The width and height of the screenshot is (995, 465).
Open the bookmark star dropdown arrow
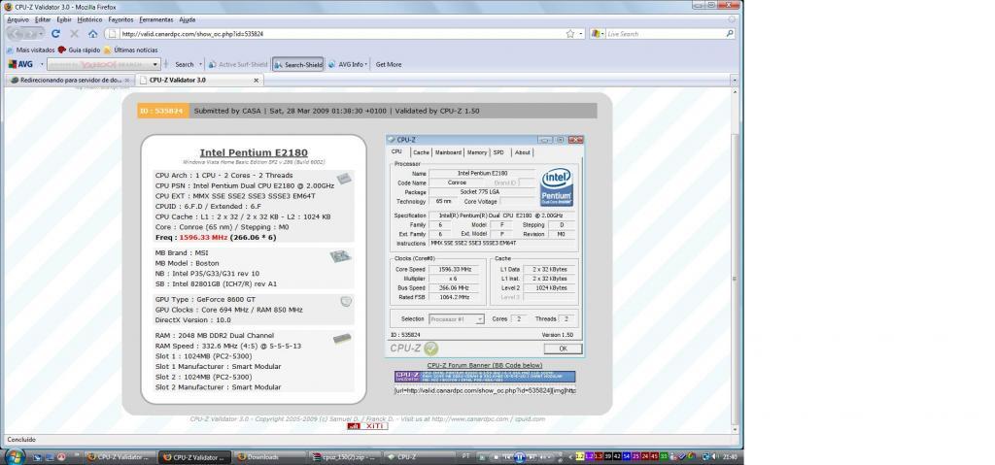(581, 34)
